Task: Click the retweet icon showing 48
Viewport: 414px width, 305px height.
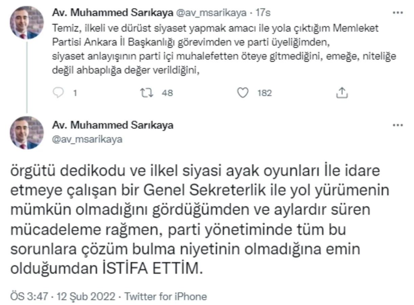Action: [147, 93]
